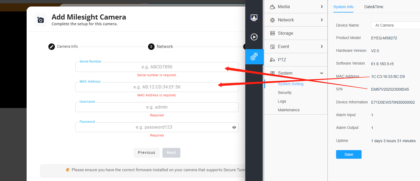
Task: Click into the Password field
Action: 157,127
